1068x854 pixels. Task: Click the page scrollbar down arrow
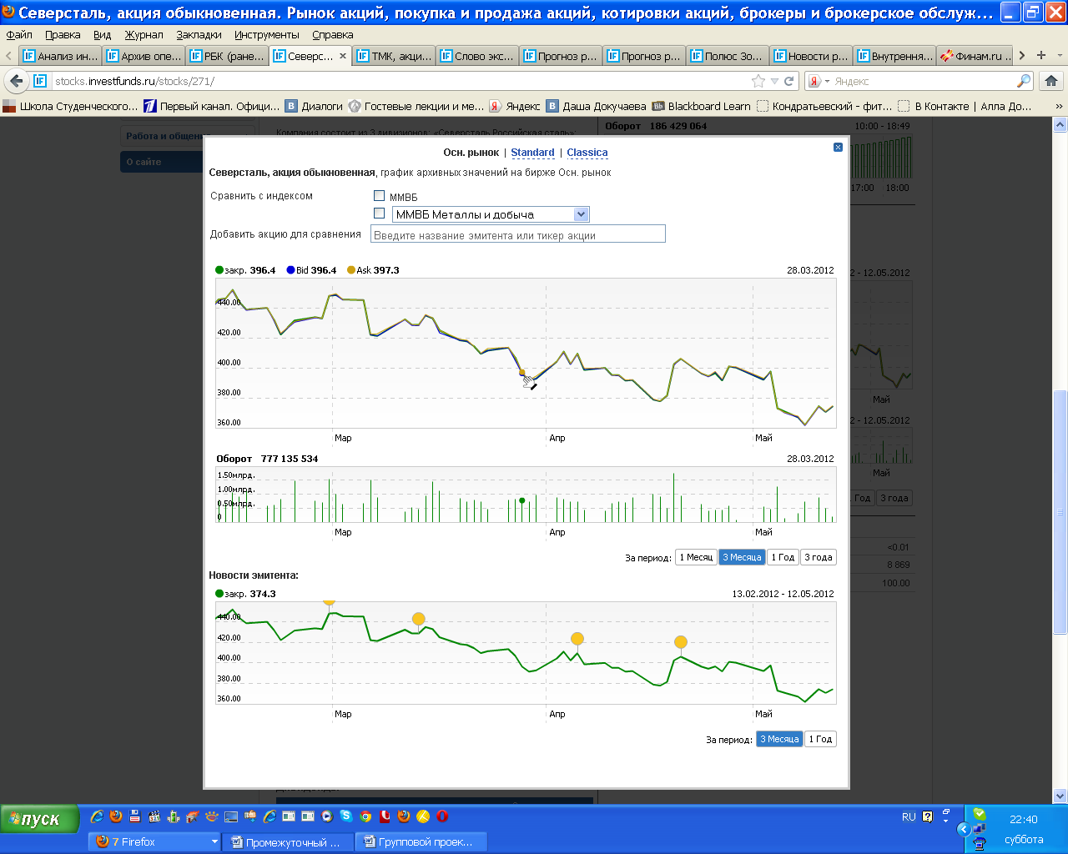pos(1060,796)
